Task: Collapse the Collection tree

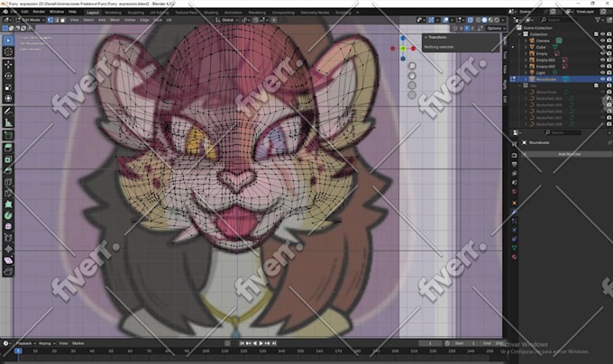Action: point(520,34)
